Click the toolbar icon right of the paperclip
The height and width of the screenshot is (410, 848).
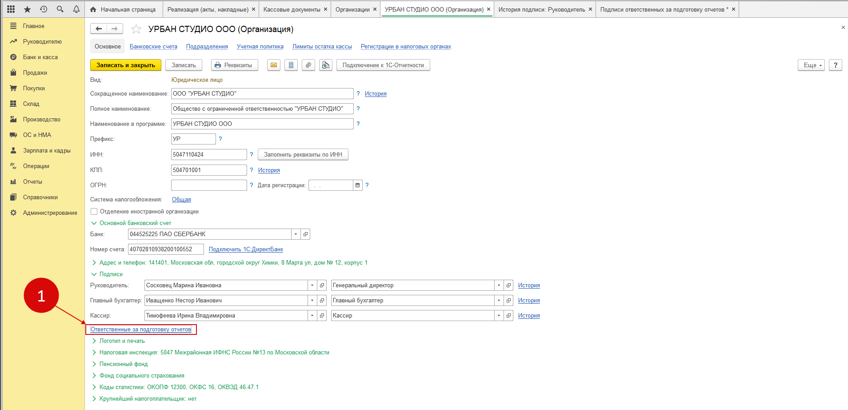(x=326, y=65)
